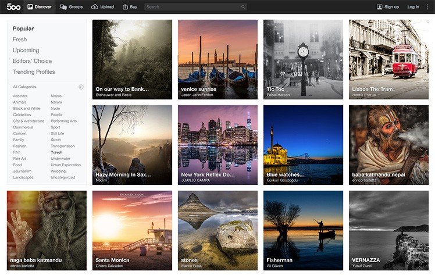
Task: Click the search magnifier icon
Action: tap(243, 7)
